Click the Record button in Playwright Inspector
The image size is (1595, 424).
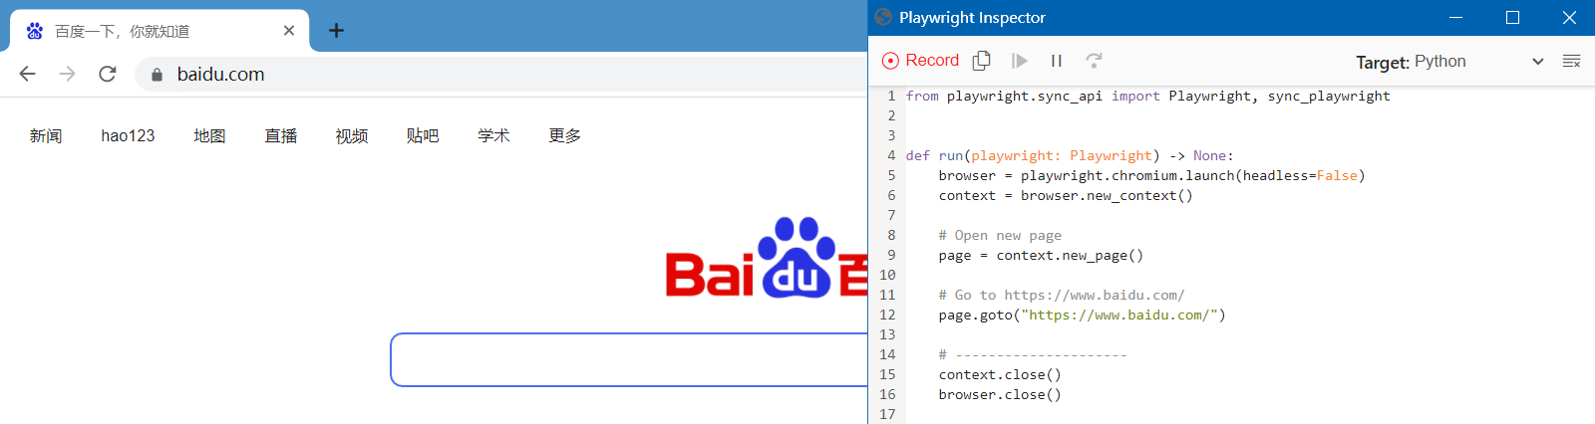920,61
